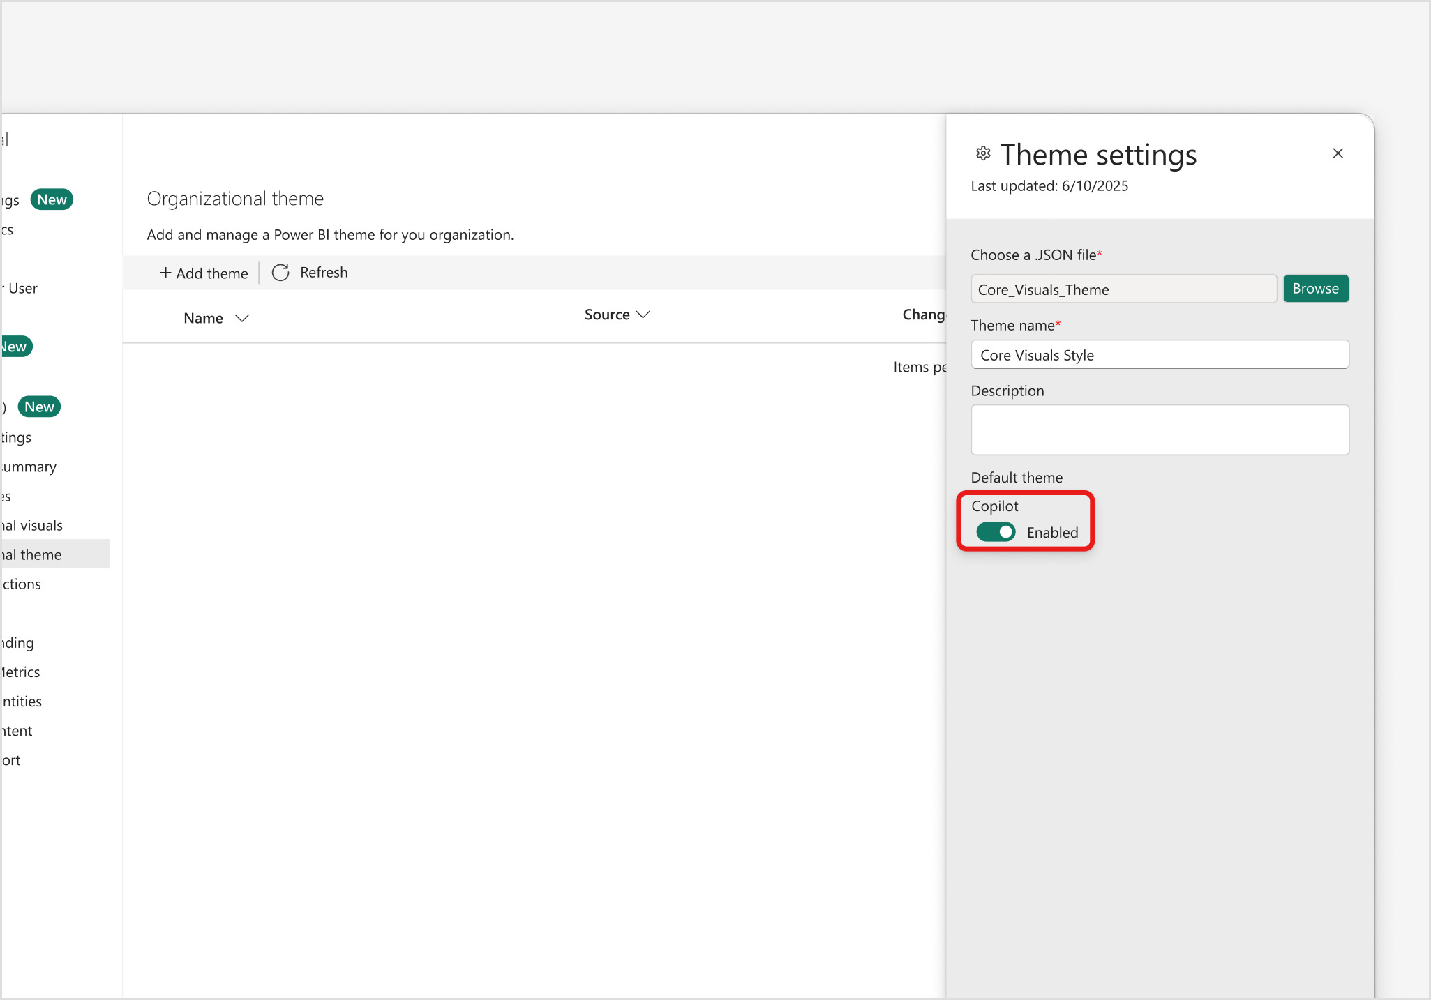Screen dimensions: 1431x1000
Task: Click the Source column header text
Action: (606, 315)
